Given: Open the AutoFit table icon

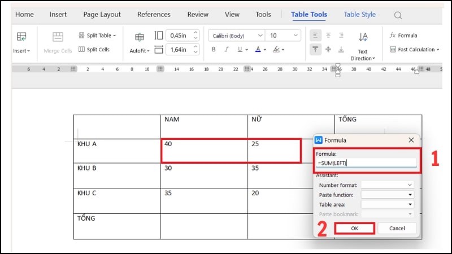Looking at the screenshot, I should 139,38.
